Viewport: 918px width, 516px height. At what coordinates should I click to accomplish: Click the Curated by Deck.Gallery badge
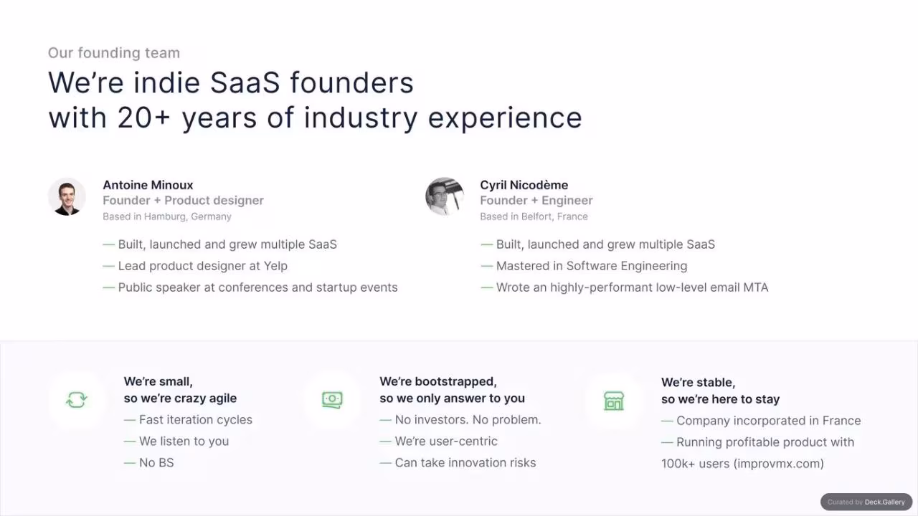pos(866,502)
